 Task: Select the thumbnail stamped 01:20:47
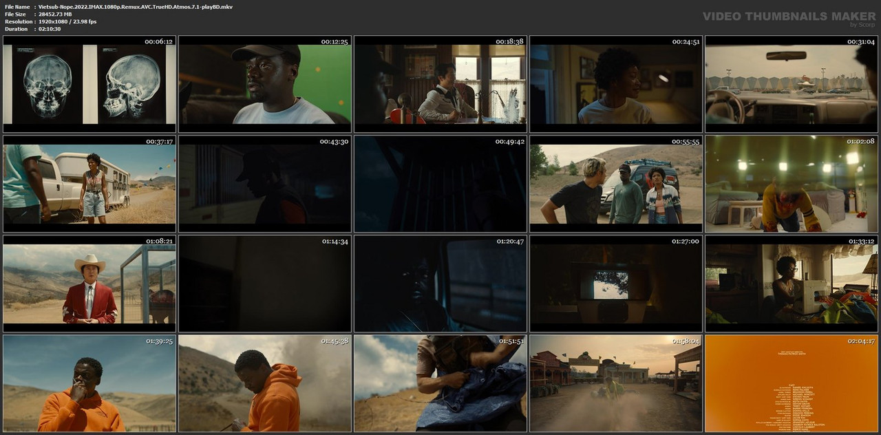pyautogui.click(x=440, y=284)
